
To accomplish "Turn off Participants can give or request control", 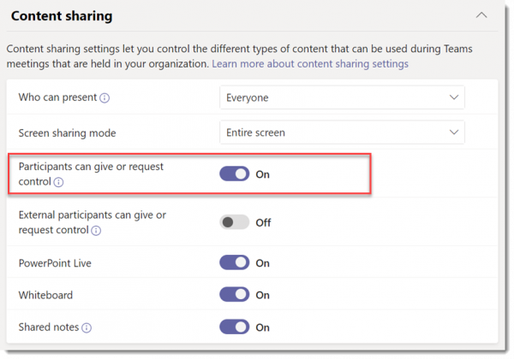I will [235, 174].
